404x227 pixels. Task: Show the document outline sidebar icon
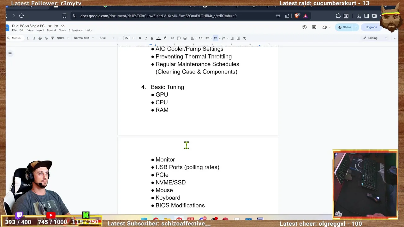coord(10,53)
